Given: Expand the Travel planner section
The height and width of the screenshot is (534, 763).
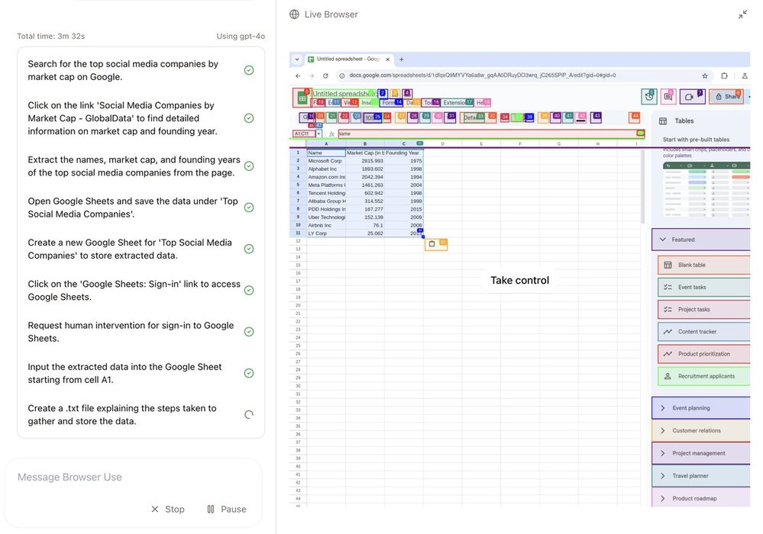Looking at the screenshot, I should (662, 476).
